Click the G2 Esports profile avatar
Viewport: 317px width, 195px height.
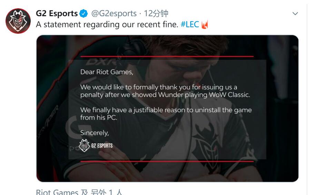point(18,21)
